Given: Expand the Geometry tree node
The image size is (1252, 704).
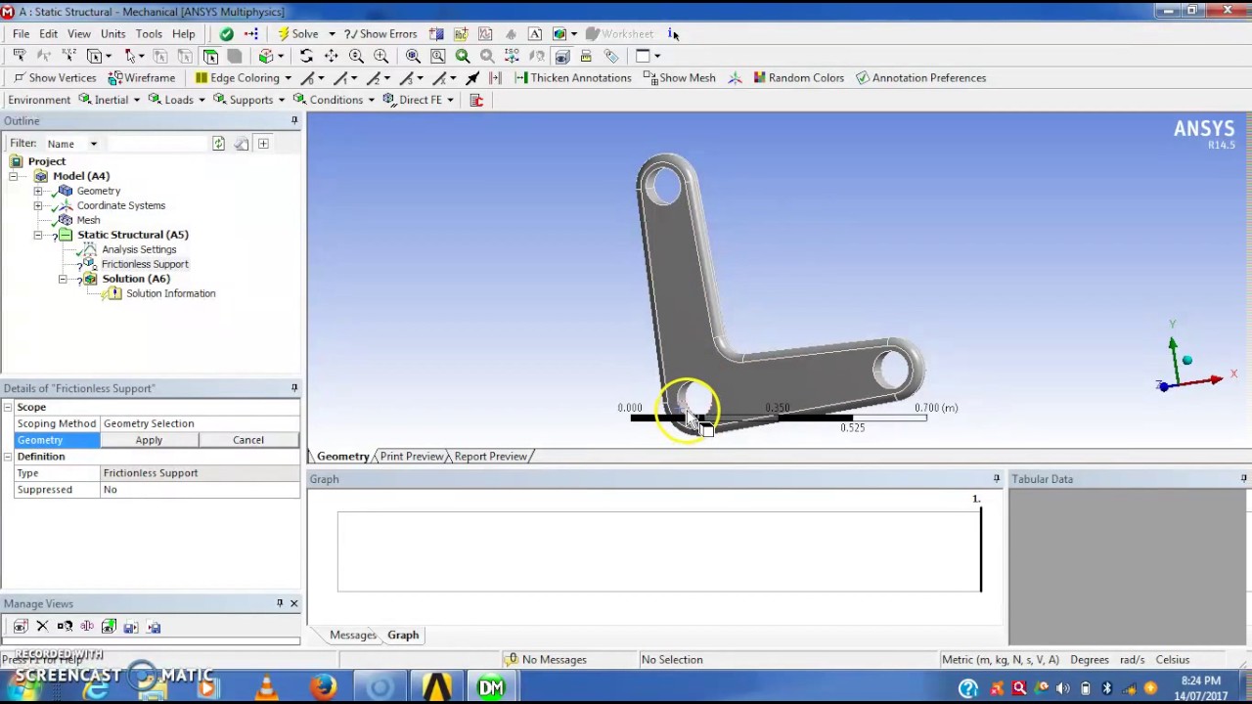Looking at the screenshot, I should pyautogui.click(x=38, y=191).
